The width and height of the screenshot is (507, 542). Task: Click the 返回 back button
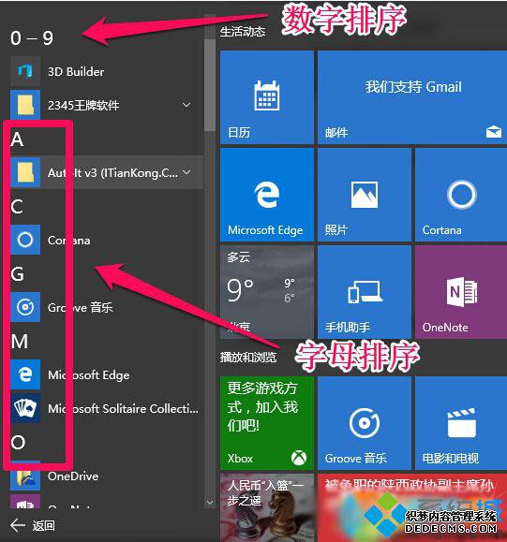(33, 526)
